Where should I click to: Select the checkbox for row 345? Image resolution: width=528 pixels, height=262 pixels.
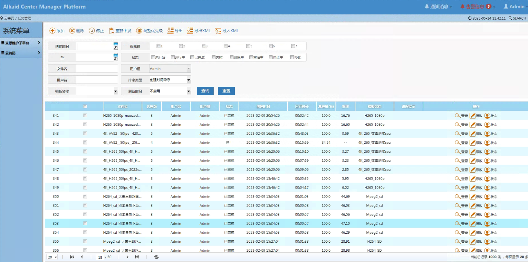click(x=85, y=151)
